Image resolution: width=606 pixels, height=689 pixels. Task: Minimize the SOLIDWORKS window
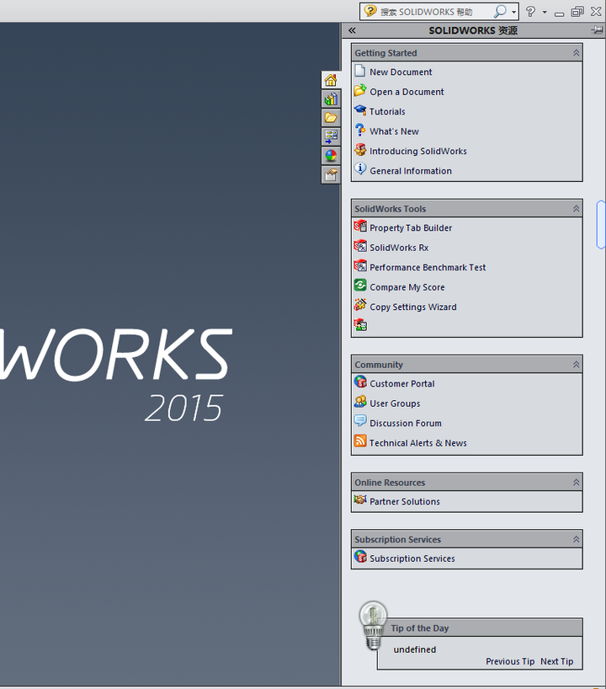point(559,13)
